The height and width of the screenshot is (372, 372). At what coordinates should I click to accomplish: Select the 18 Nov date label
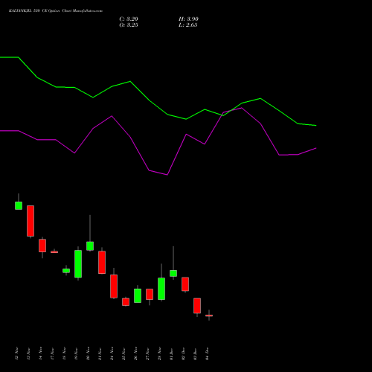[65, 353]
